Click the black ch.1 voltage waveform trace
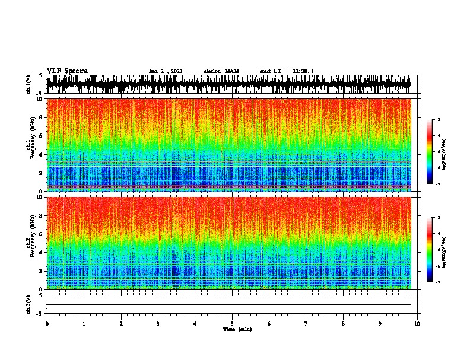Screen dimensions: 470x363 pos(229,84)
